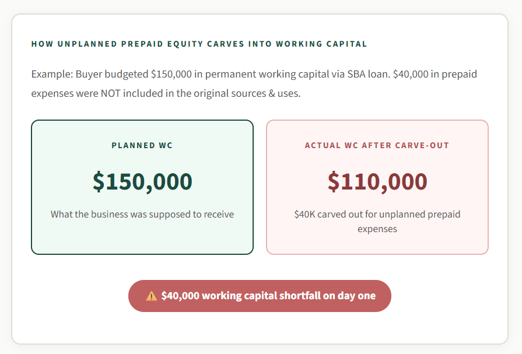Viewport: 522px width, 354px height.
Task: Click the section heading about prepaid equity
Action: click(x=199, y=44)
